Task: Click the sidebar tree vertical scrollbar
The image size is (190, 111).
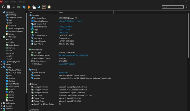Action: (26, 53)
